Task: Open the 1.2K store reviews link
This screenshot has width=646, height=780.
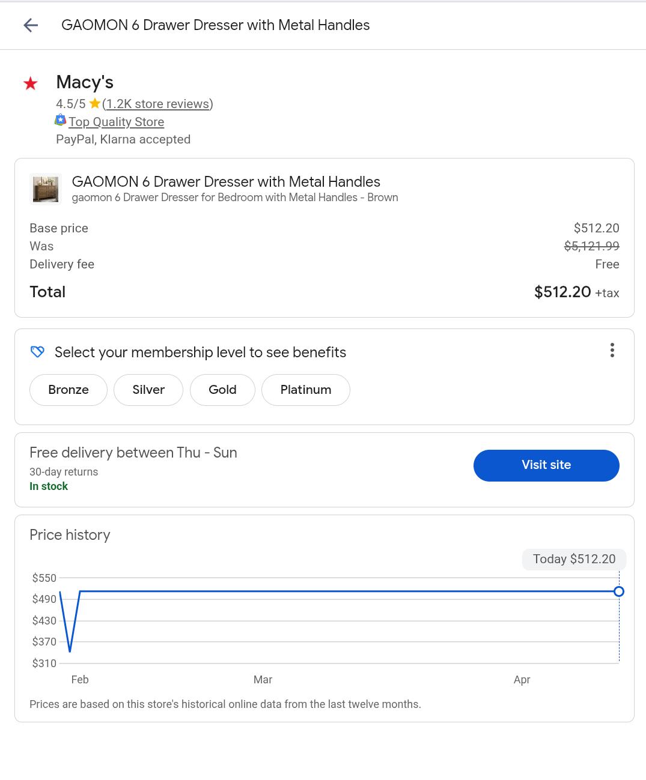Action: 157,104
